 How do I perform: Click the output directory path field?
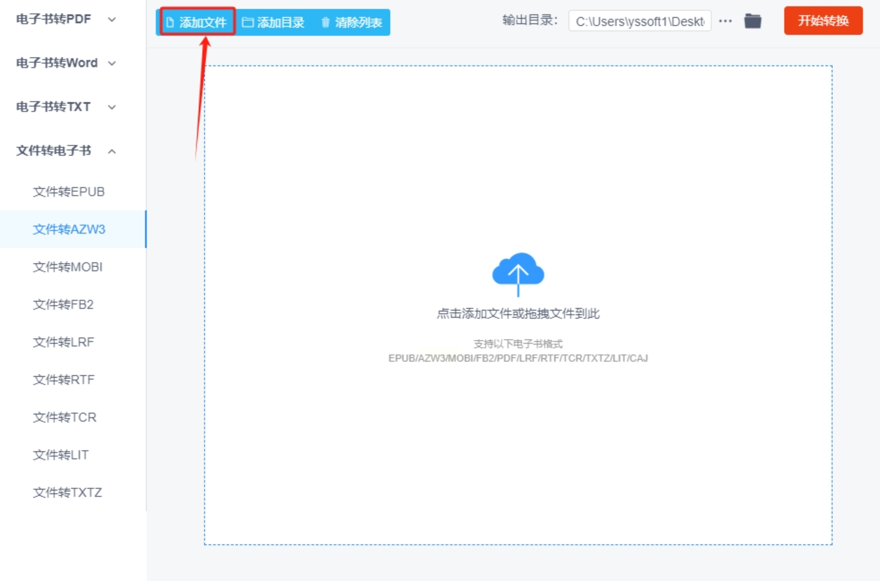click(x=639, y=21)
